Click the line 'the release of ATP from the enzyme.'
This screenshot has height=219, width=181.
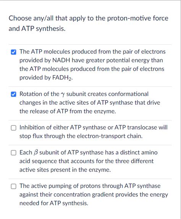68,111
